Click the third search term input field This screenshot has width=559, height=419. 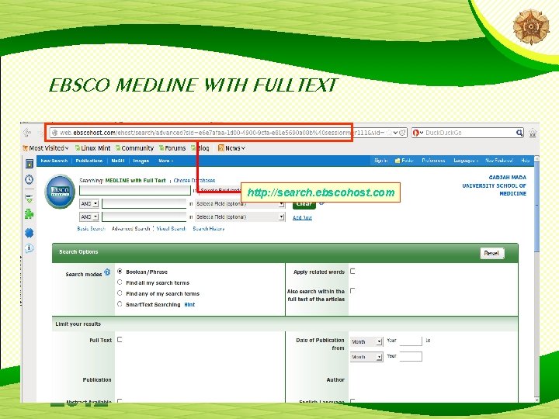click(x=144, y=216)
